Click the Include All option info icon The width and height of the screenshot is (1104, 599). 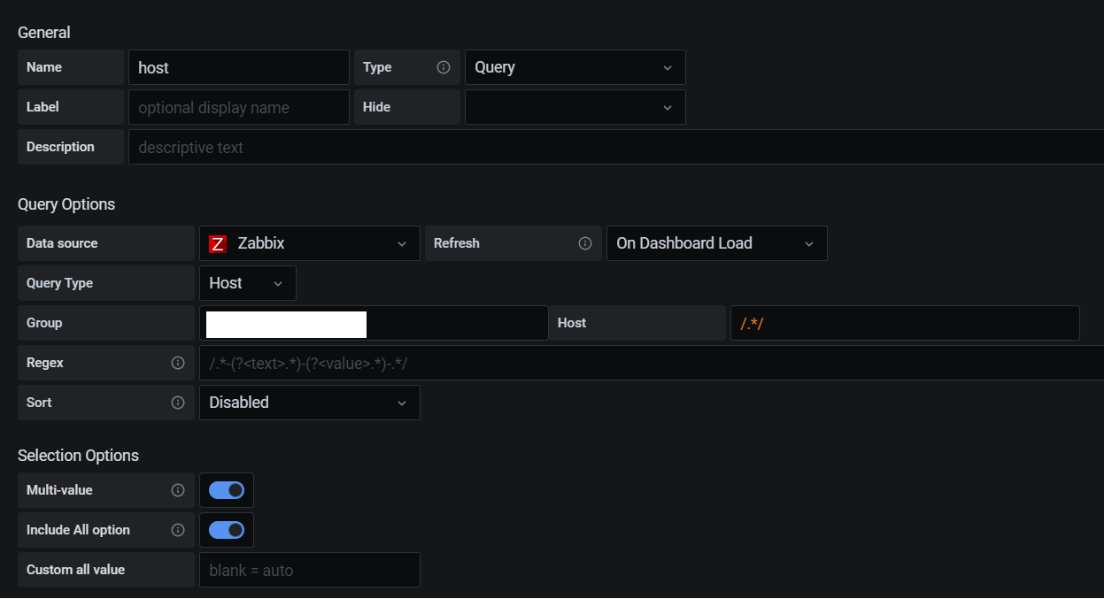[178, 530]
